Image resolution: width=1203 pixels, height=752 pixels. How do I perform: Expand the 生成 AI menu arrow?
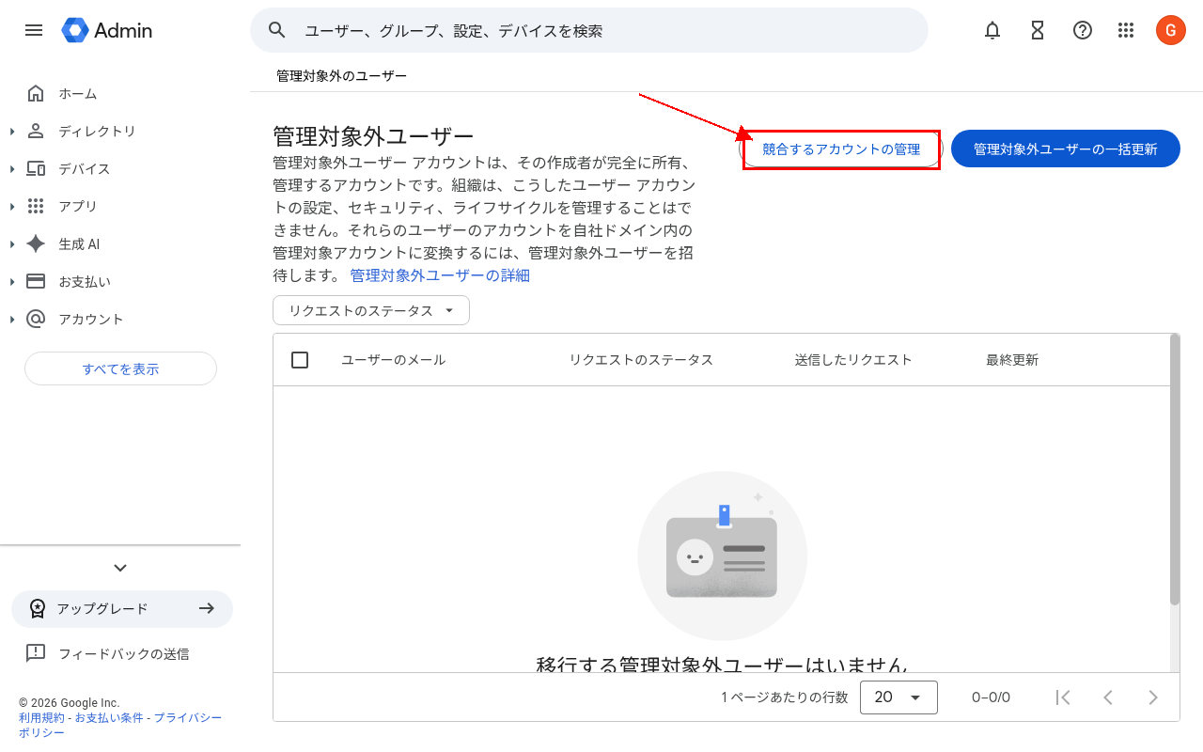pyautogui.click(x=12, y=243)
